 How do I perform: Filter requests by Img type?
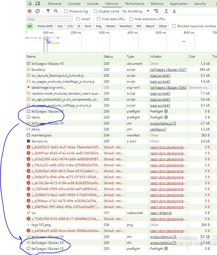99,26
